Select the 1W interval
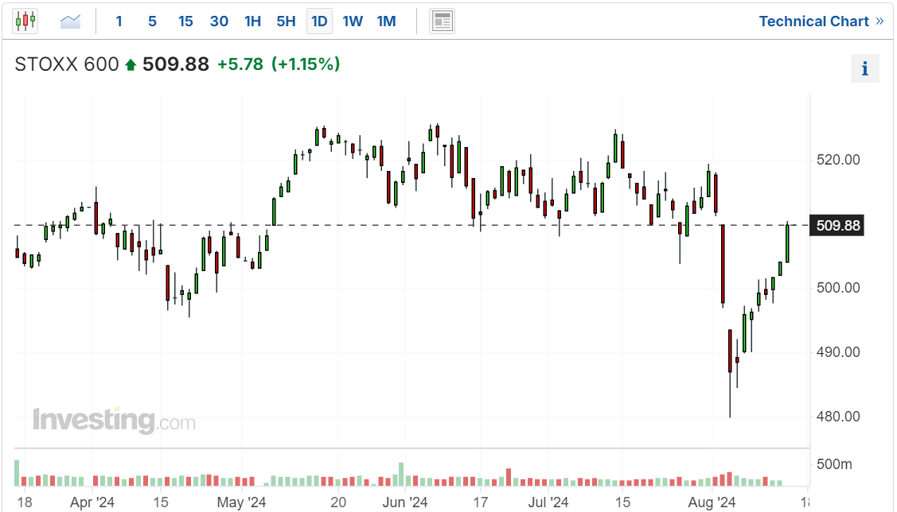897x512 pixels. click(x=353, y=21)
